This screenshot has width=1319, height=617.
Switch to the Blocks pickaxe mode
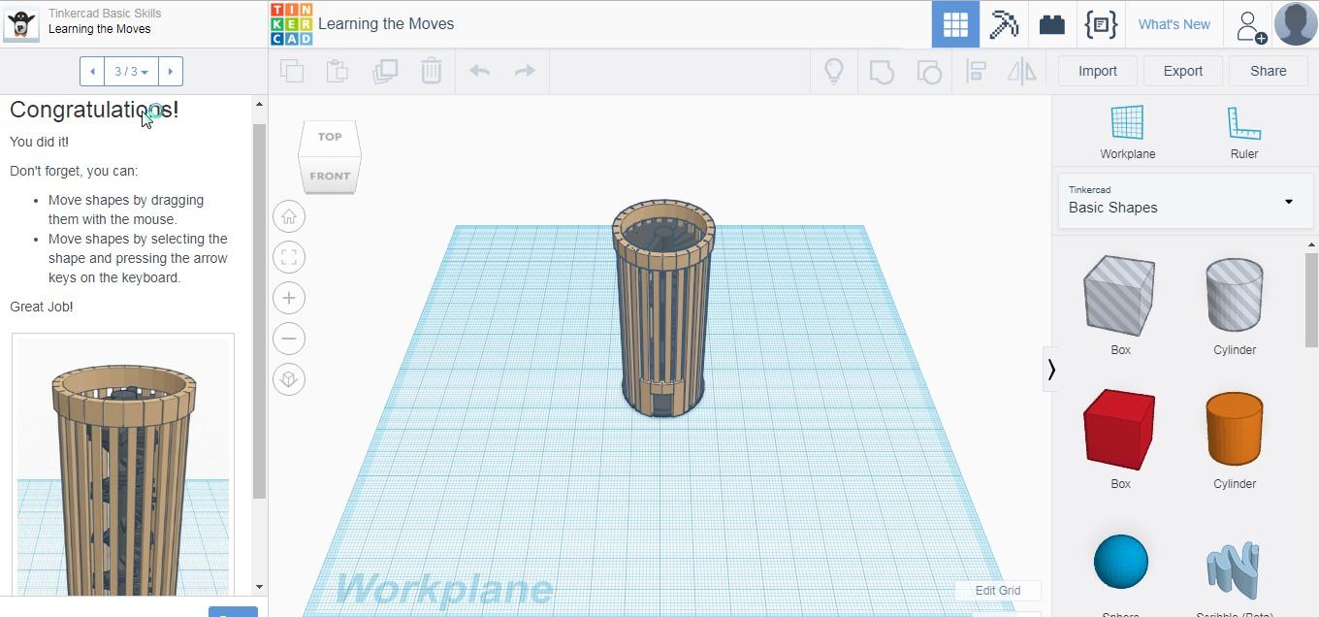1004,24
